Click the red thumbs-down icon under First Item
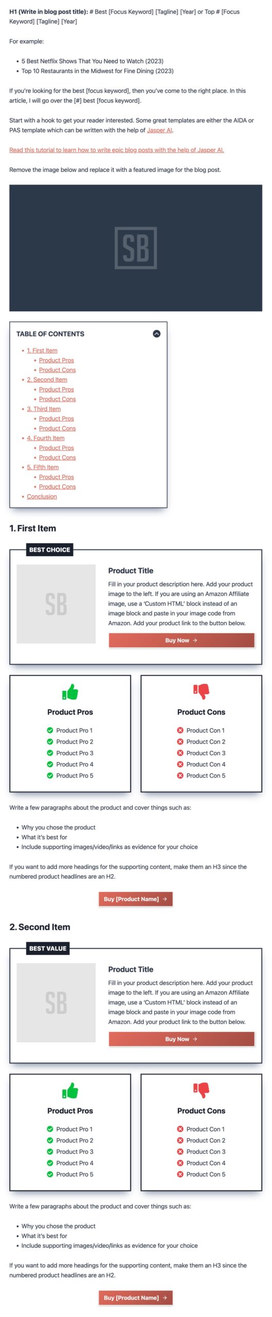 click(x=201, y=691)
